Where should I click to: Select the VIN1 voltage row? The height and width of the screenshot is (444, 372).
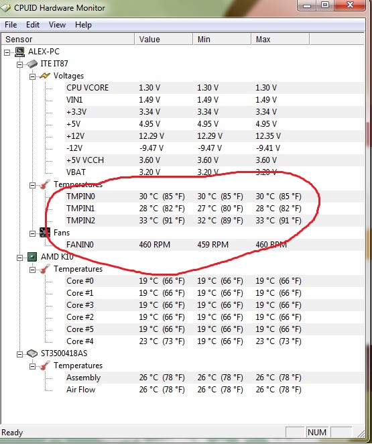(x=214, y=100)
